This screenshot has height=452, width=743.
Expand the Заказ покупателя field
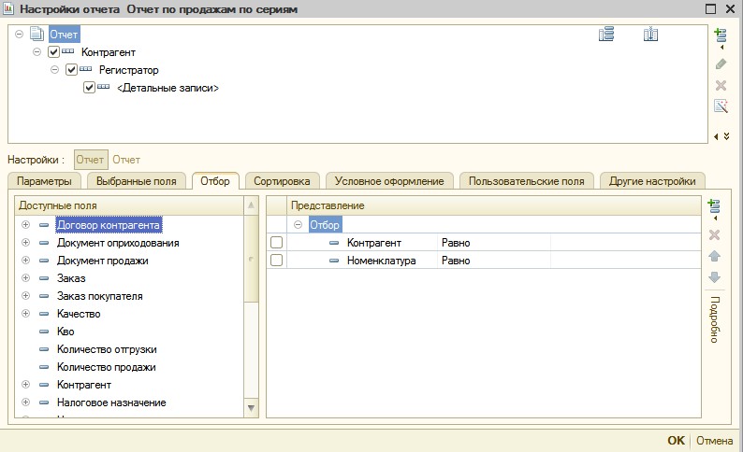tap(25, 296)
